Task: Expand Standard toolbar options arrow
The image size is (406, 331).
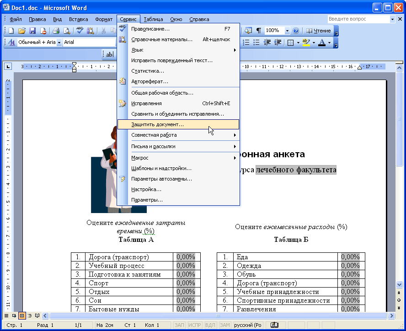Action: pyautogui.click(x=336, y=31)
